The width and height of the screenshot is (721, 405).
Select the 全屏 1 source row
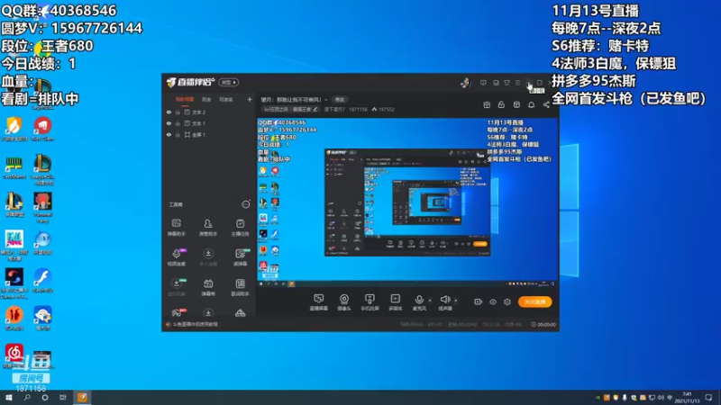209,134
